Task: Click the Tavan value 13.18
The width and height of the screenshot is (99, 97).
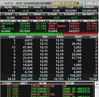Action: pyautogui.click(x=39, y=11)
